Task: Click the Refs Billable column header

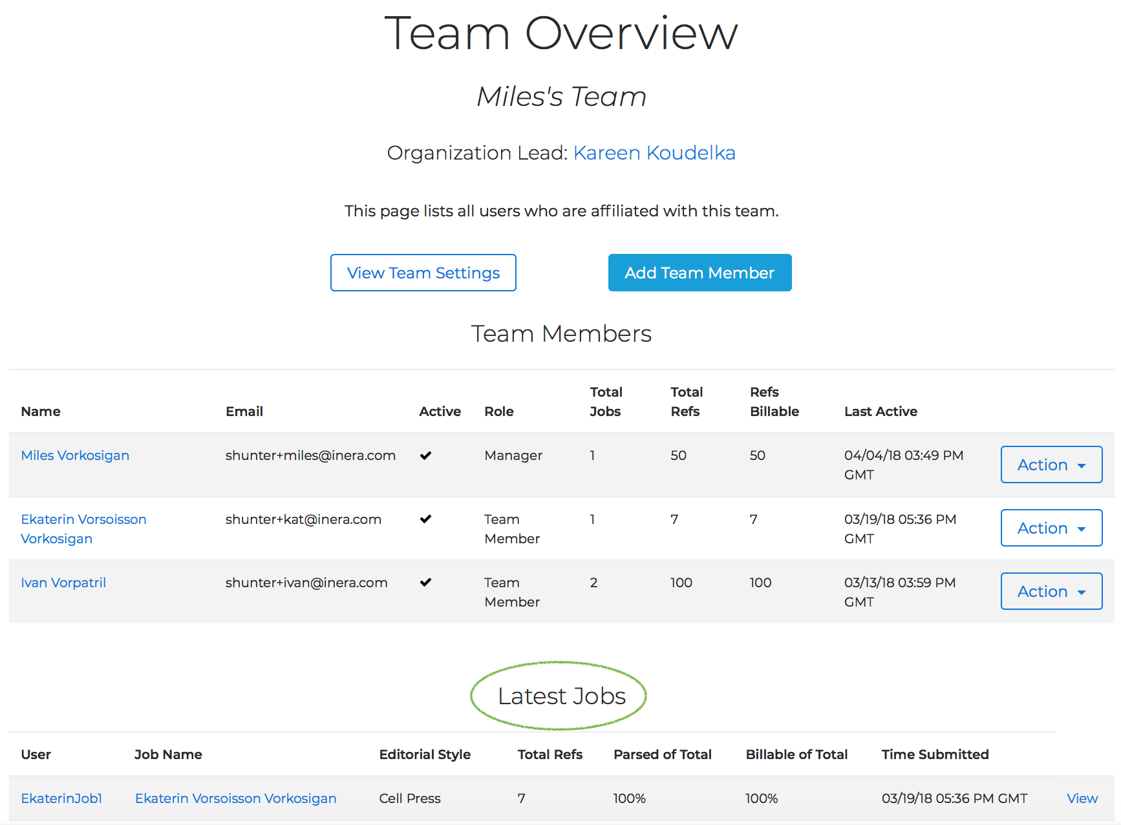Action: coord(774,402)
